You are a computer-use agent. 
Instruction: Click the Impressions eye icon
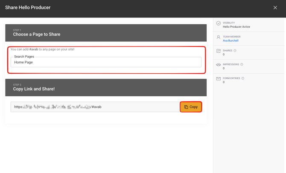pos(219,65)
